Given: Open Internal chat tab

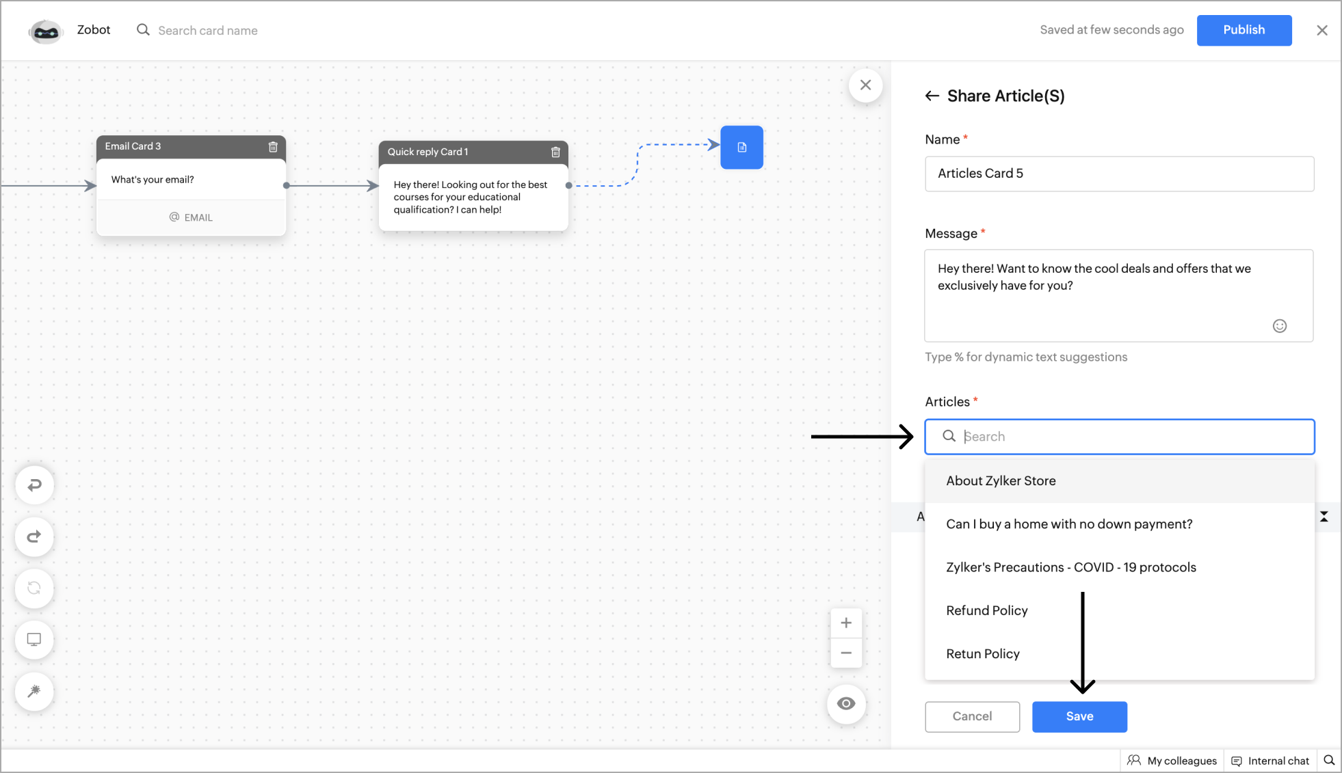Looking at the screenshot, I should click(1270, 761).
